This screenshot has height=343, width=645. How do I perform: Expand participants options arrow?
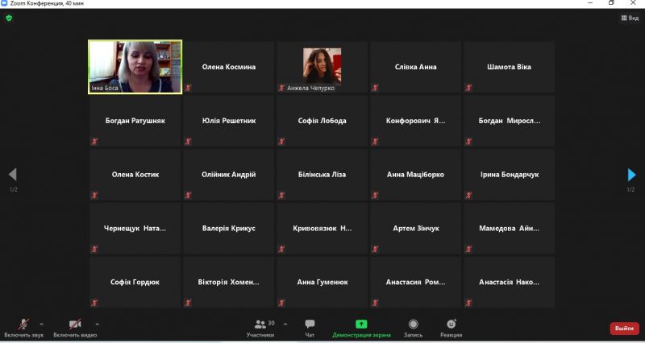pyautogui.click(x=285, y=324)
